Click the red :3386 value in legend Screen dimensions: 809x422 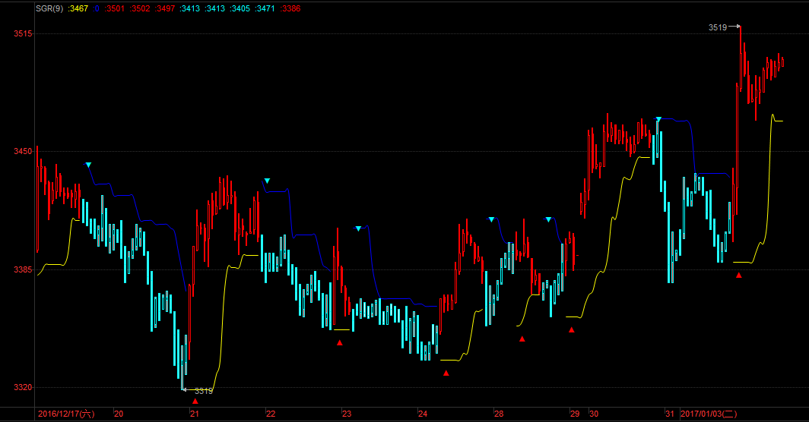click(290, 8)
